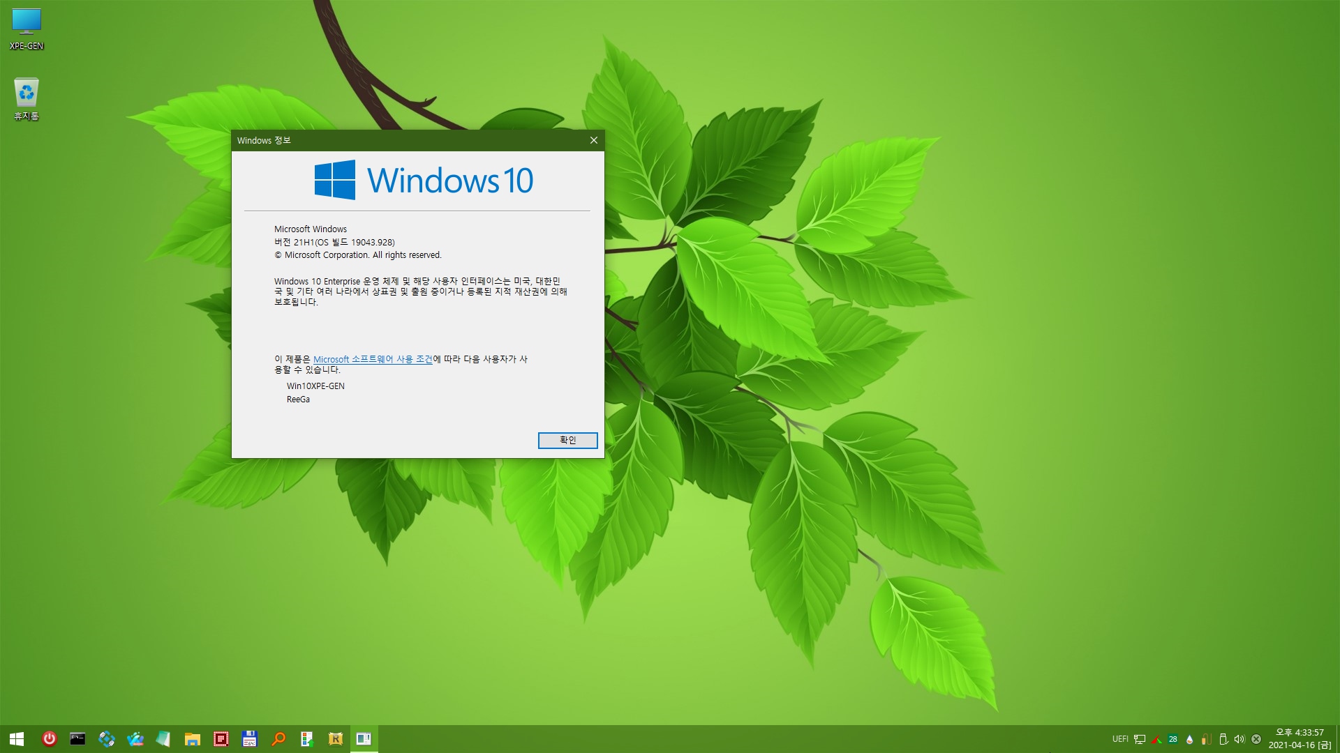Open the Microsoft 소프트웨어 사용 조건 link
Image resolution: width=1340 pixels, height=753 pixels.
pyautogui.click(x=373, y=359)
